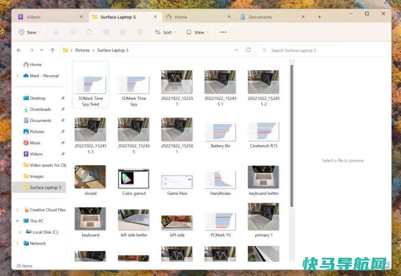Click the Paste clipboard icon
Screen dimensions: 401x276
tap(89, 32)
